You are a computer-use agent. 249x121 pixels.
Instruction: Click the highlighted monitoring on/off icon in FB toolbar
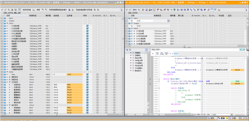tap(212, 10)
